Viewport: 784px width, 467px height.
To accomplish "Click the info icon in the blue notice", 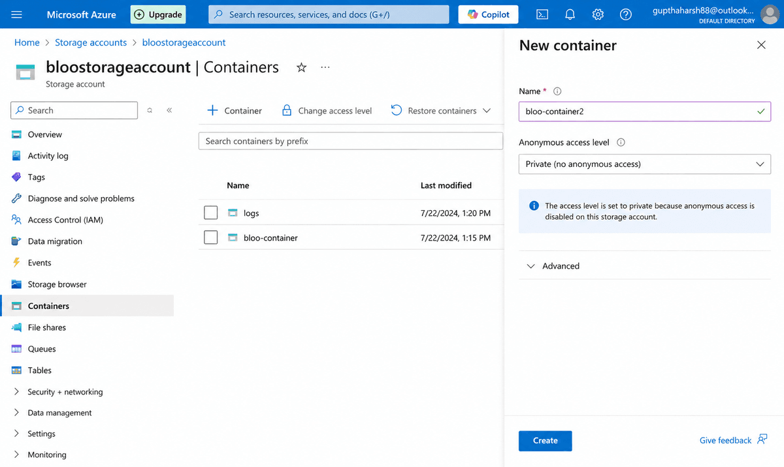I will click(x=534, y=205).
